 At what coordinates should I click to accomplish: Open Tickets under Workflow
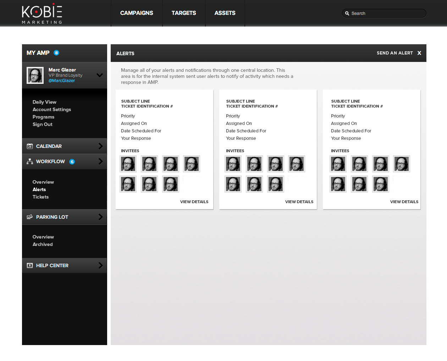pyautogui.click(x=40, y=197)
